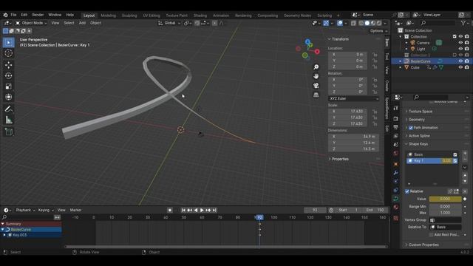Play animation forward
The width and height of the screenshot is (473, 266).
tap(202, 210)
